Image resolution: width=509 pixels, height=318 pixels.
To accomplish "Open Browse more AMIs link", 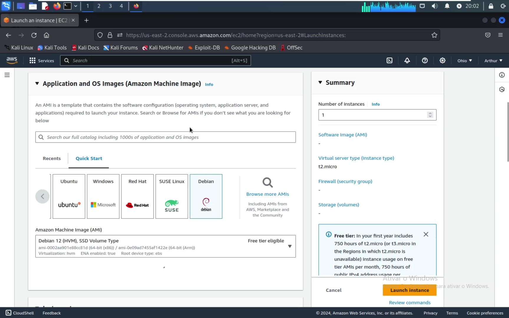I will point(267,194).
